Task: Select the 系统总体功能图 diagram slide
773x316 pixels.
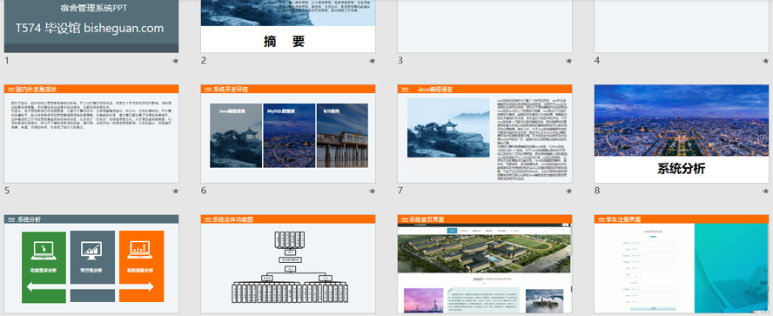Action: tap(288, 264)
